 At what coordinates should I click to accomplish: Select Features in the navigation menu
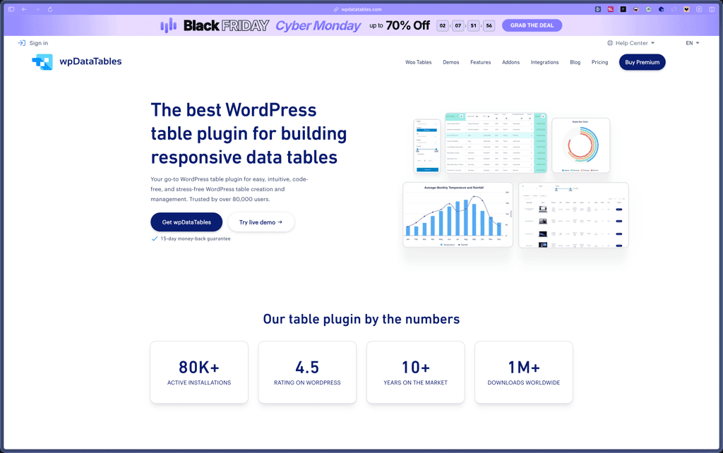[480, 62]
